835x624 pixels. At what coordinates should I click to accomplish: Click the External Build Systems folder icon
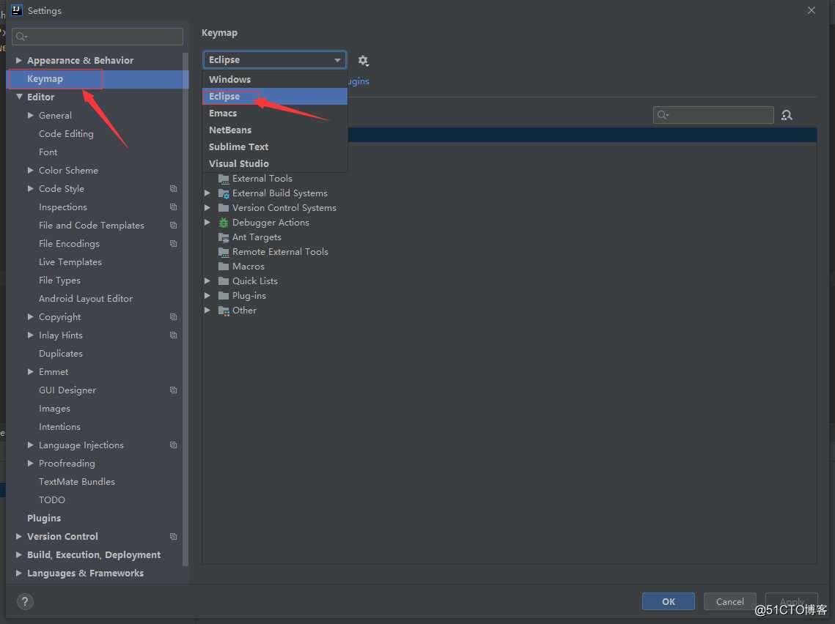(224, 193)
